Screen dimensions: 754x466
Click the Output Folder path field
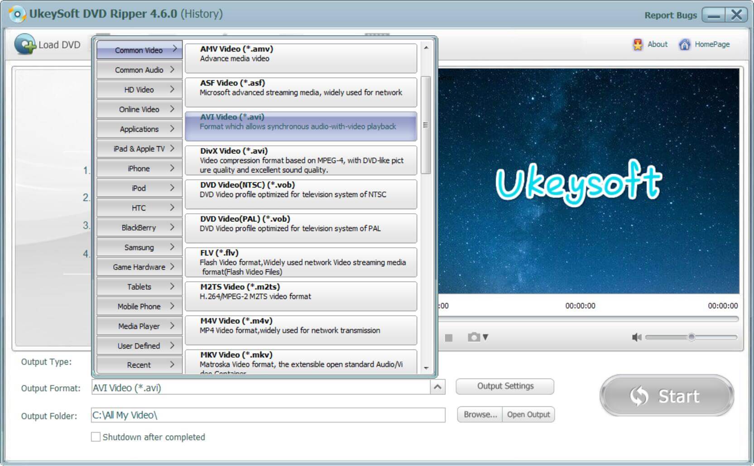click(268, 415)
